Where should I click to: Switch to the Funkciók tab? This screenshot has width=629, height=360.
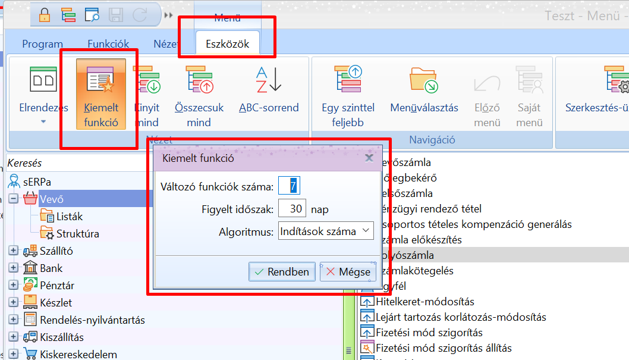[108, 44]
